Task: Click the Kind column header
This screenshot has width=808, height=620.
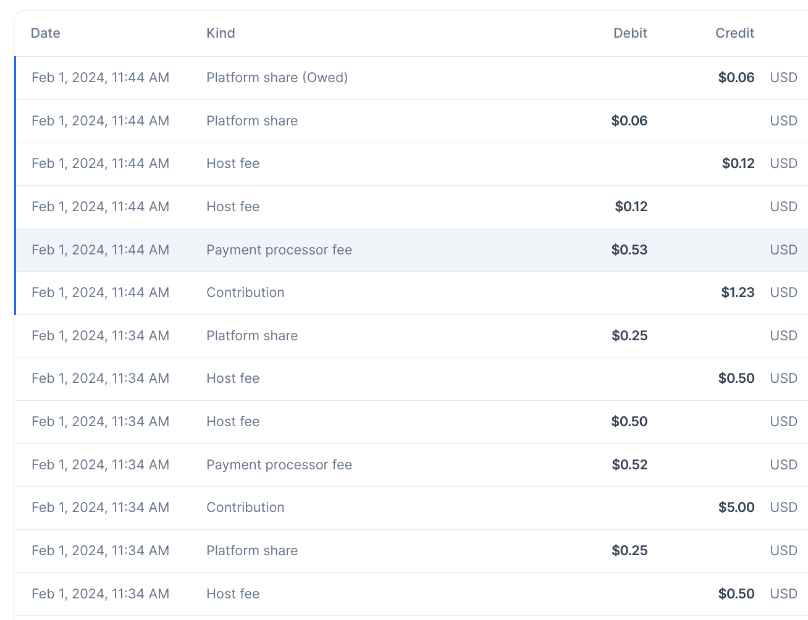Action: 221,33
